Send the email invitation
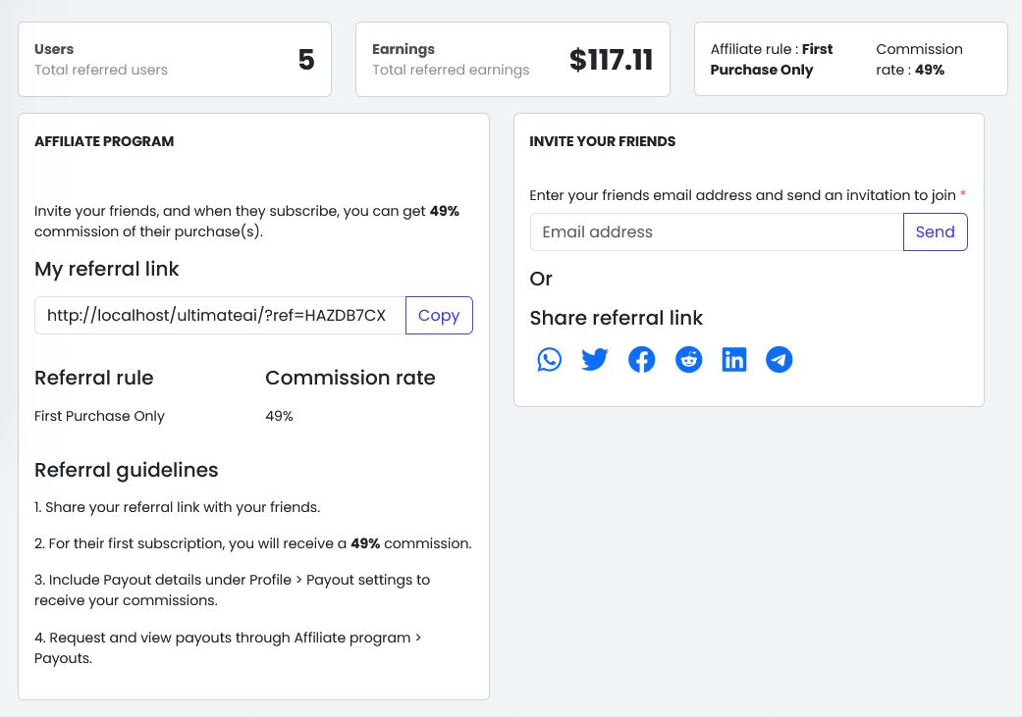1022x717 pixels. [935, 232]
